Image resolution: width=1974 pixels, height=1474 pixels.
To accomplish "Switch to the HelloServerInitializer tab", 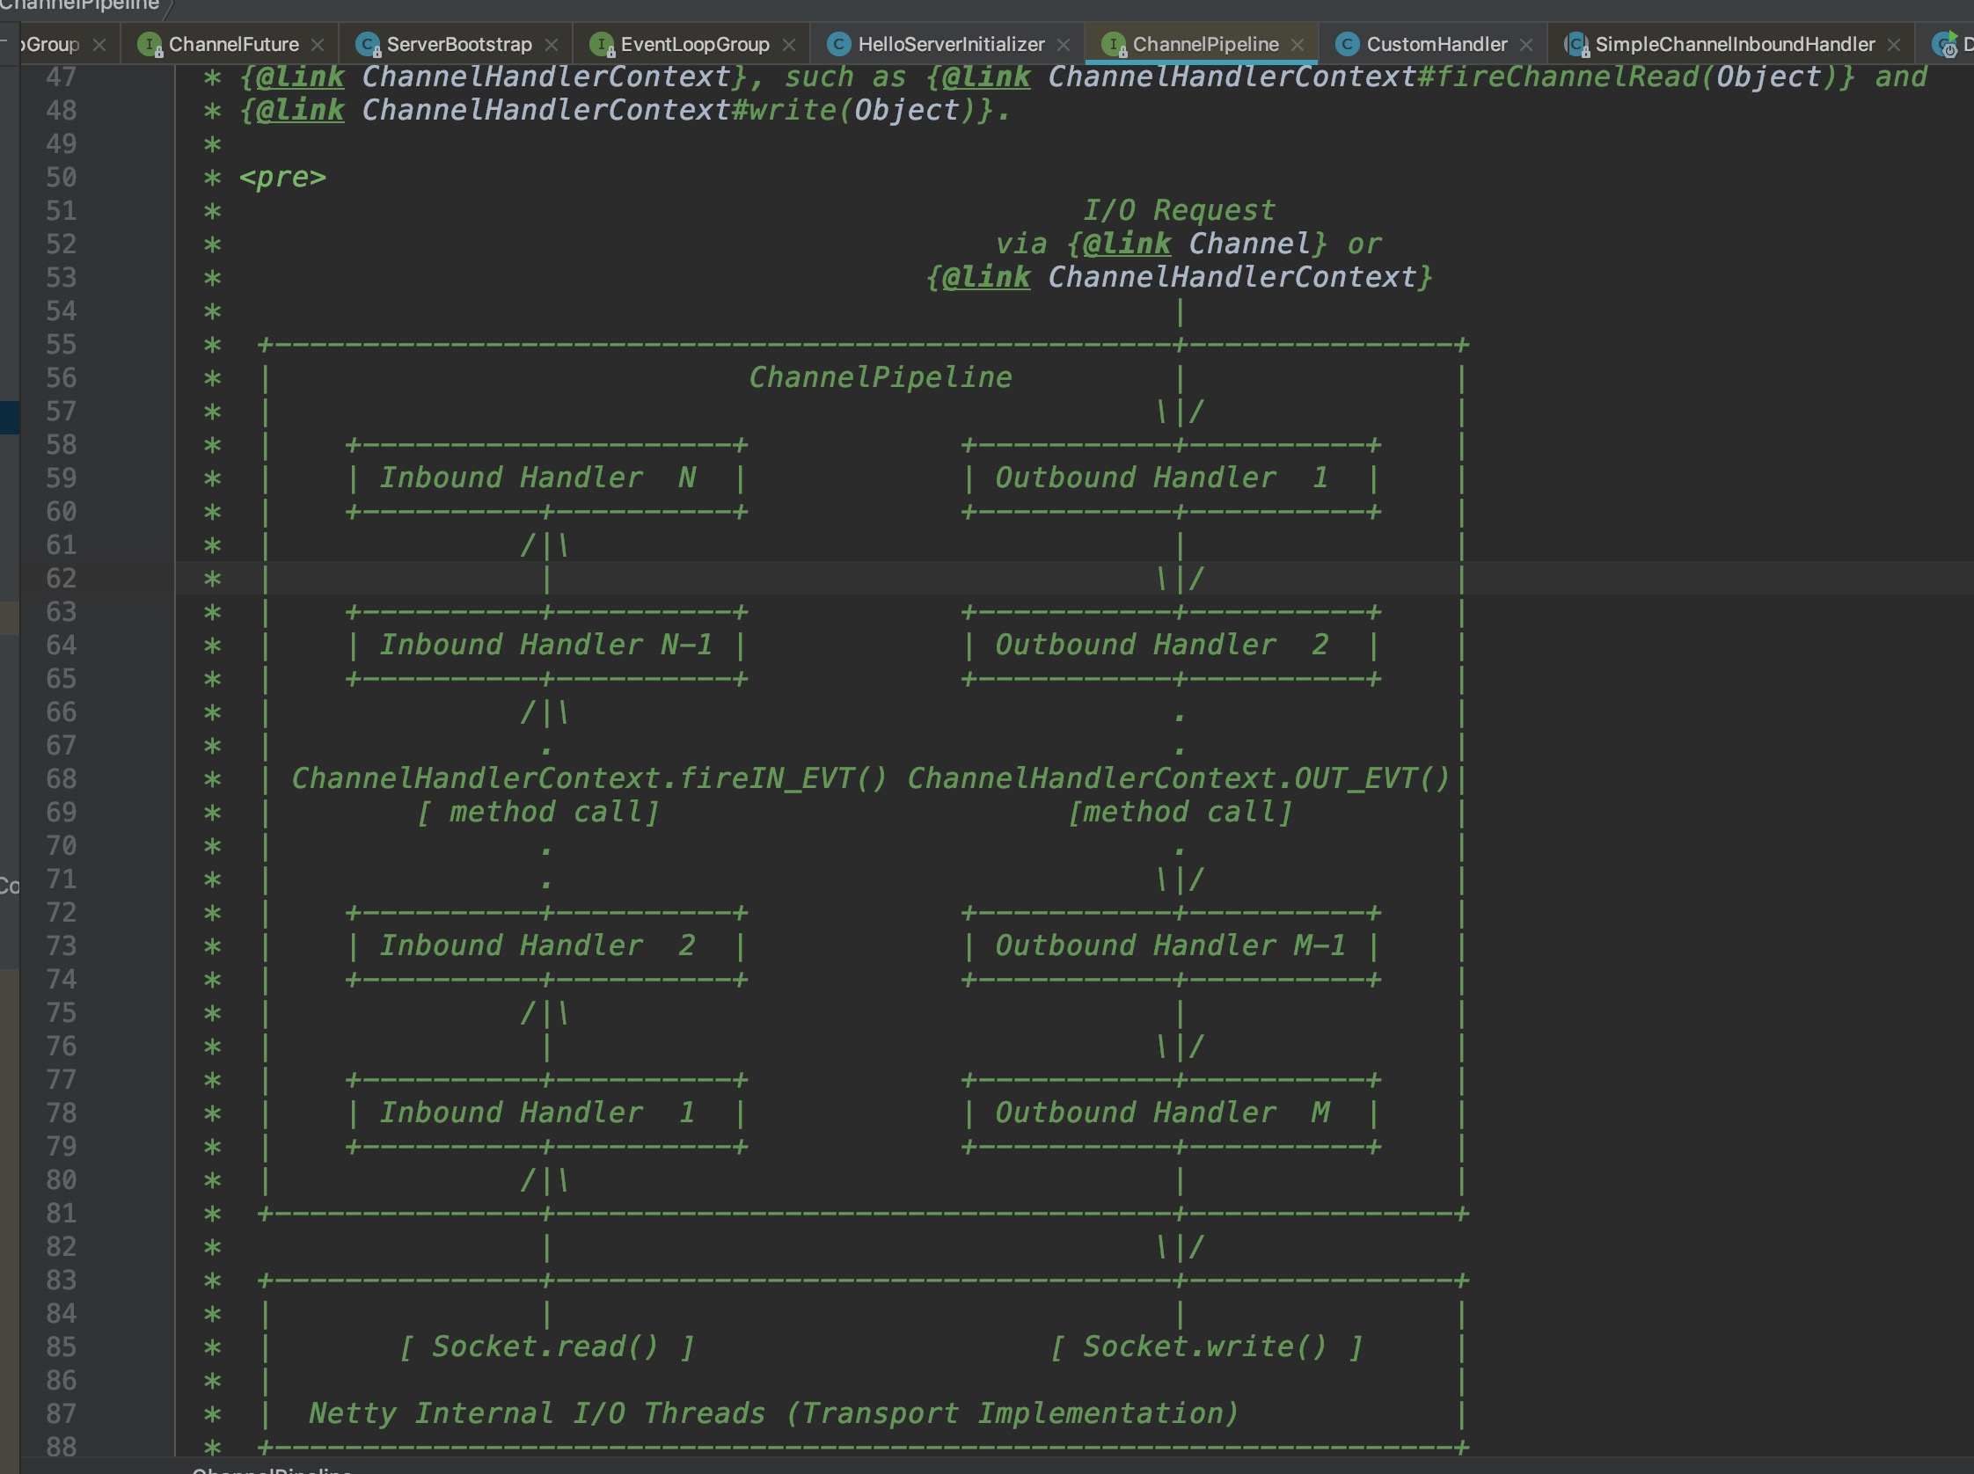I will click(950, 44).
